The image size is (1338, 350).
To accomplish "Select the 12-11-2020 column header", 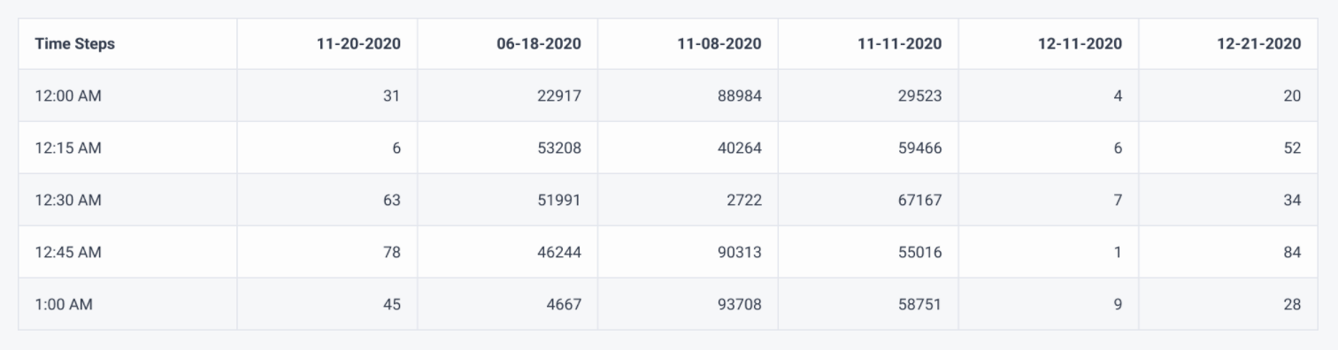I will point(1050,44).
